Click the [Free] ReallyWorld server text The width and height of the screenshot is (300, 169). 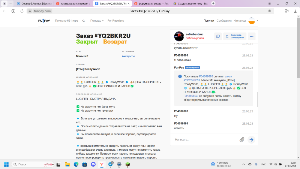point(88,69)
